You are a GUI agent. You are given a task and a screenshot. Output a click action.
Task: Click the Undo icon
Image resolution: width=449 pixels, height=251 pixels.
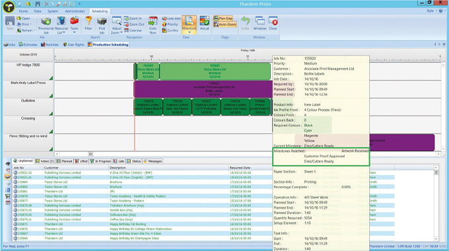[245, 23]
